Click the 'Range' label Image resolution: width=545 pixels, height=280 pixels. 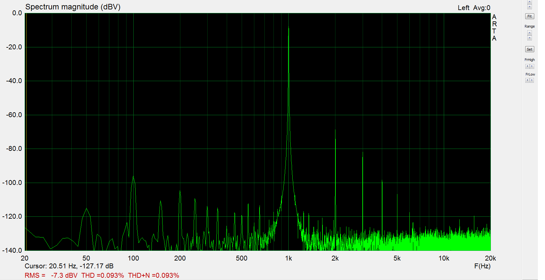pos(529,26)
